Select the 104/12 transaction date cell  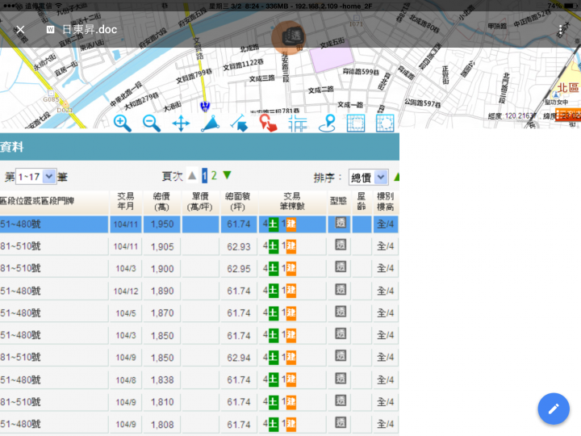pyautogui.click(x=126, y=291)
